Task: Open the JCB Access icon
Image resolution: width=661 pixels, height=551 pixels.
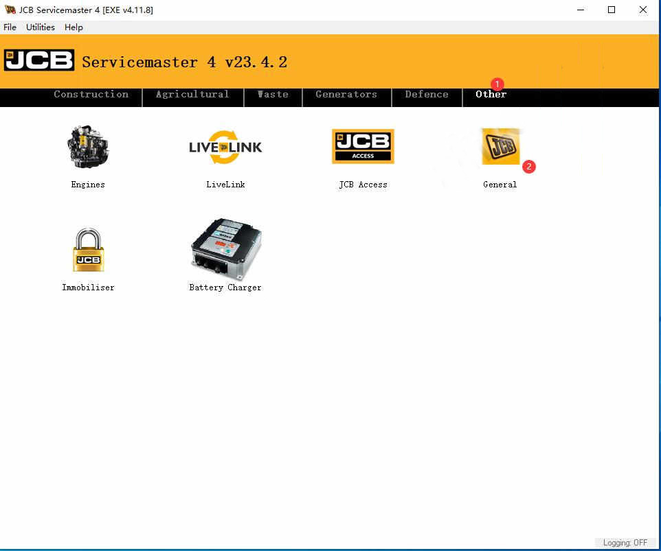Action: click(363, 146)
